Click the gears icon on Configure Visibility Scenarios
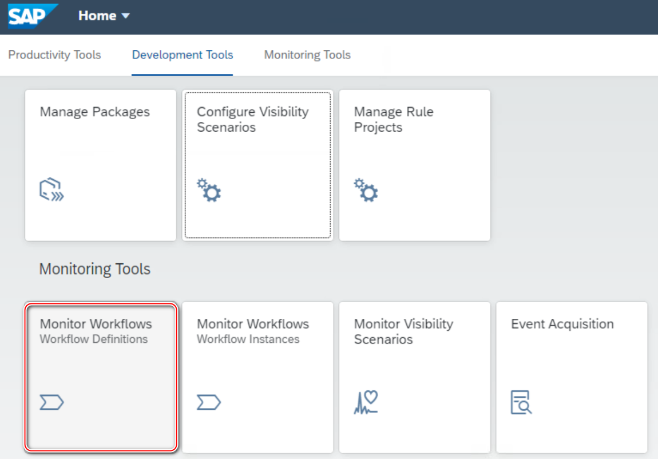 [210, 190]
